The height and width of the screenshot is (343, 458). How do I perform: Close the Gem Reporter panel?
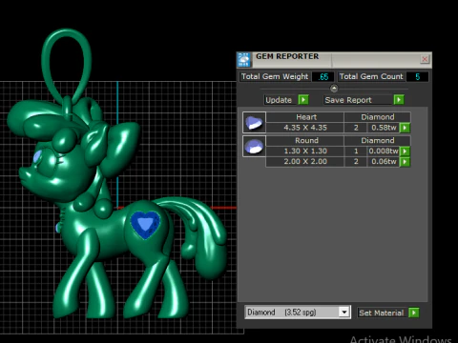[x=425, y=59]
